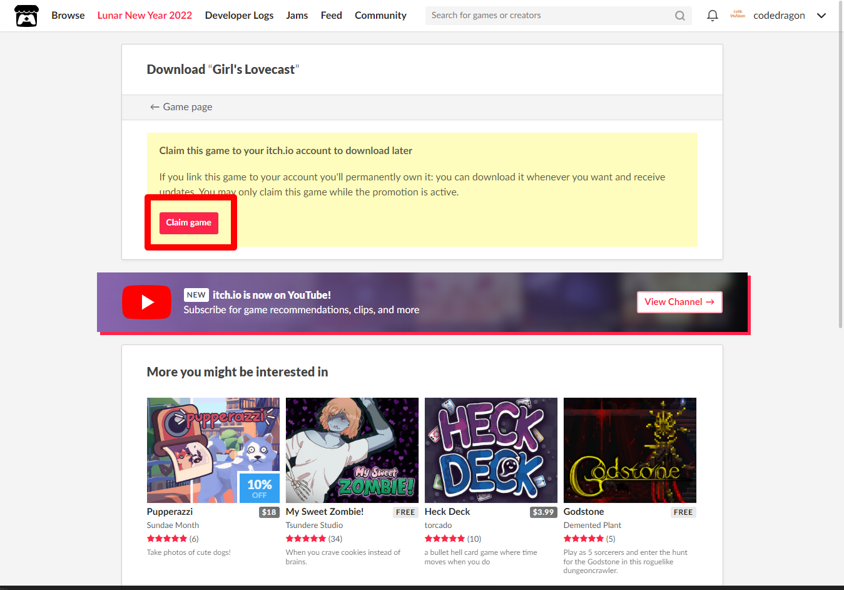Open the Godstone title link

[584, 512]
